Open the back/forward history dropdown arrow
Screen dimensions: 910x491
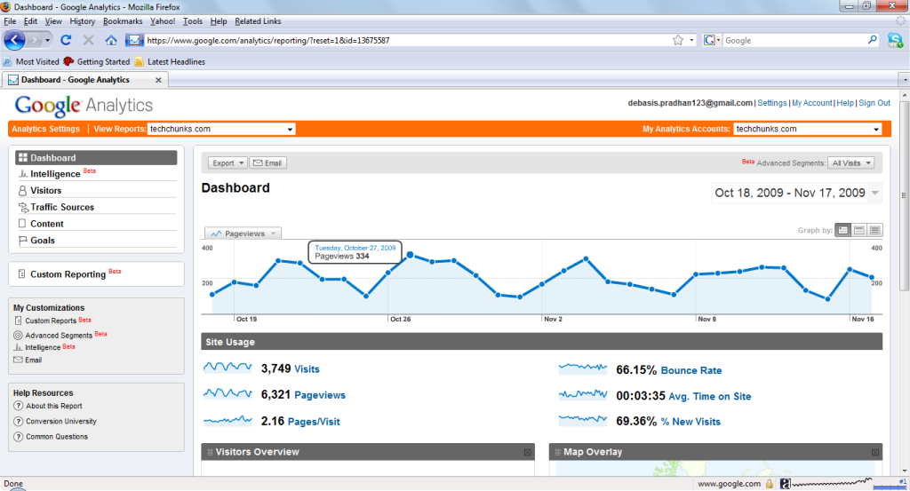[48, 40]
